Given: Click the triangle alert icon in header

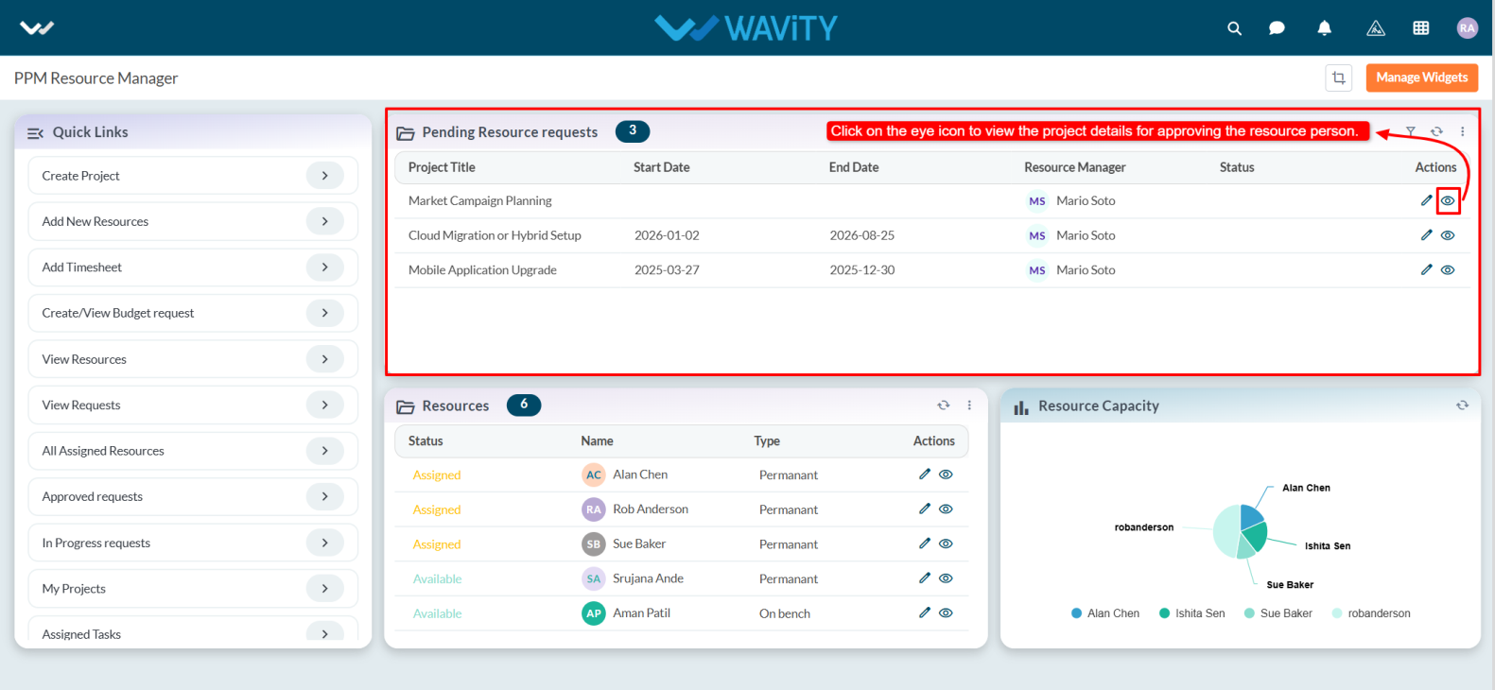Looking at the screenshot, I should click(x=1376, y=28).
